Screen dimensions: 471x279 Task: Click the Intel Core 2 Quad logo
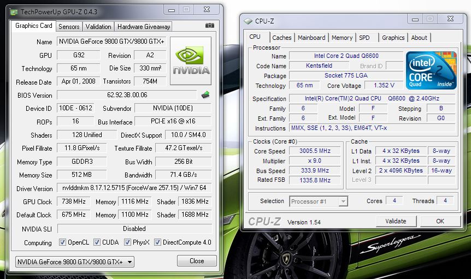[431, 70]
